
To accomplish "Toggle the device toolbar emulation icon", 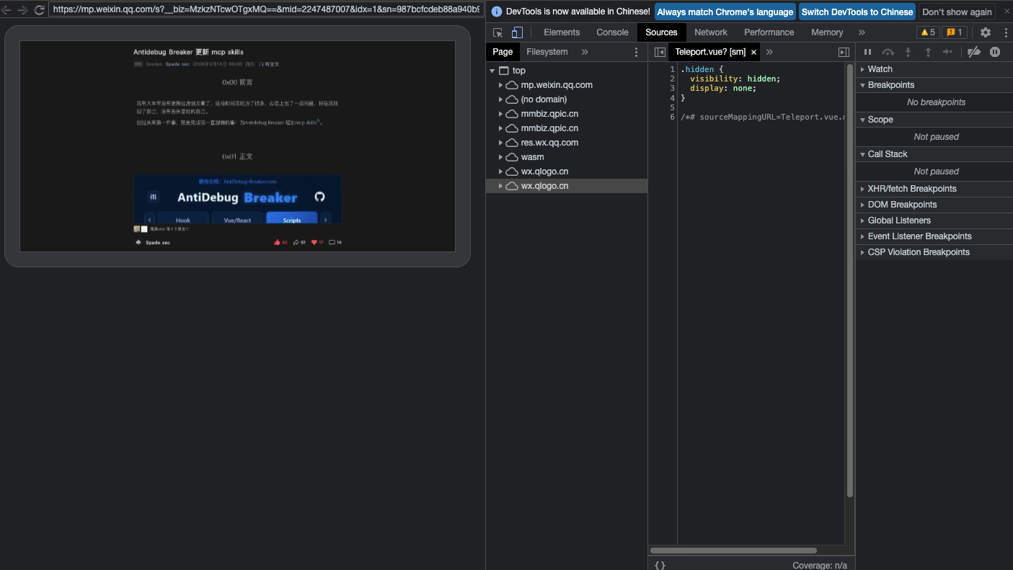I will point(517,32).
